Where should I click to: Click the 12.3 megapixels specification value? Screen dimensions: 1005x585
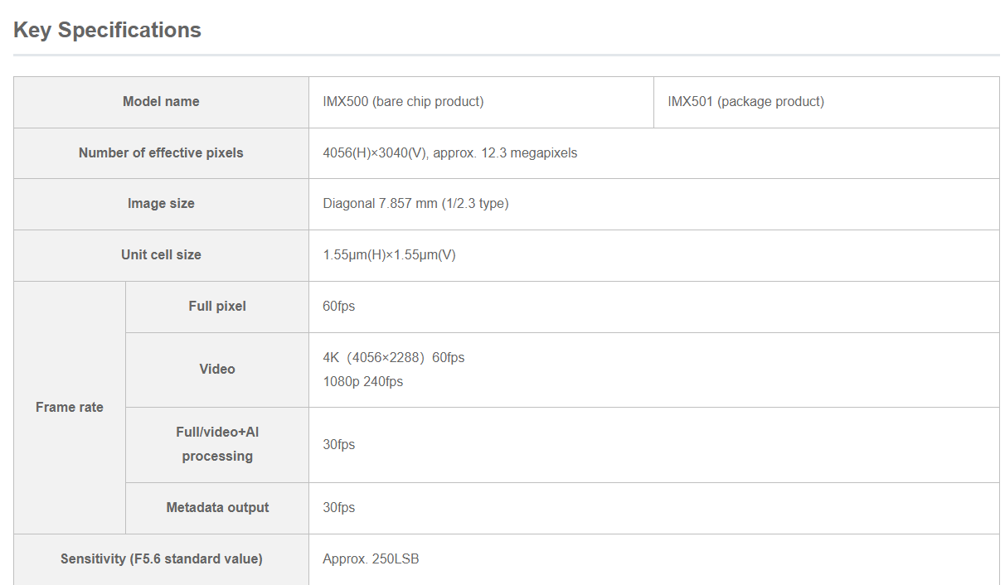click(x=450, y=152)
